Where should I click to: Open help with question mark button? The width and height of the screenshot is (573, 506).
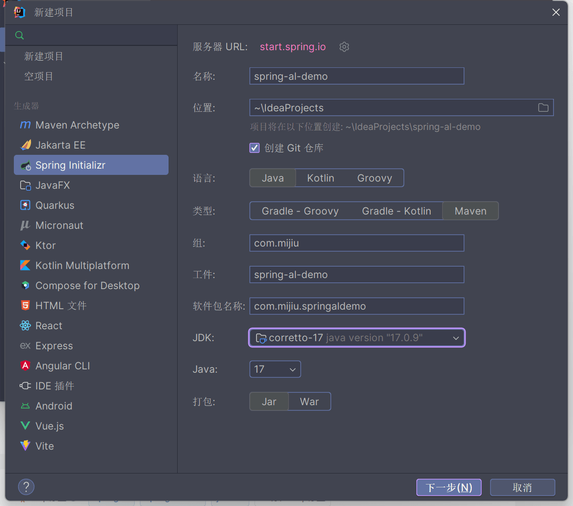26,487
